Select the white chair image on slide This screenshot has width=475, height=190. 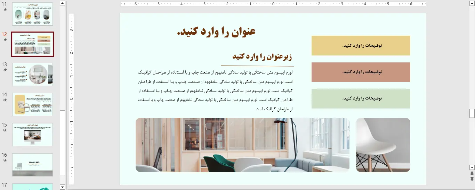tap(383, 145)
